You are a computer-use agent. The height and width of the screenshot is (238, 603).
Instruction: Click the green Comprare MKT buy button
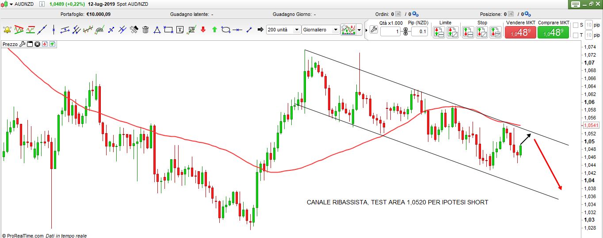point(553,32)
